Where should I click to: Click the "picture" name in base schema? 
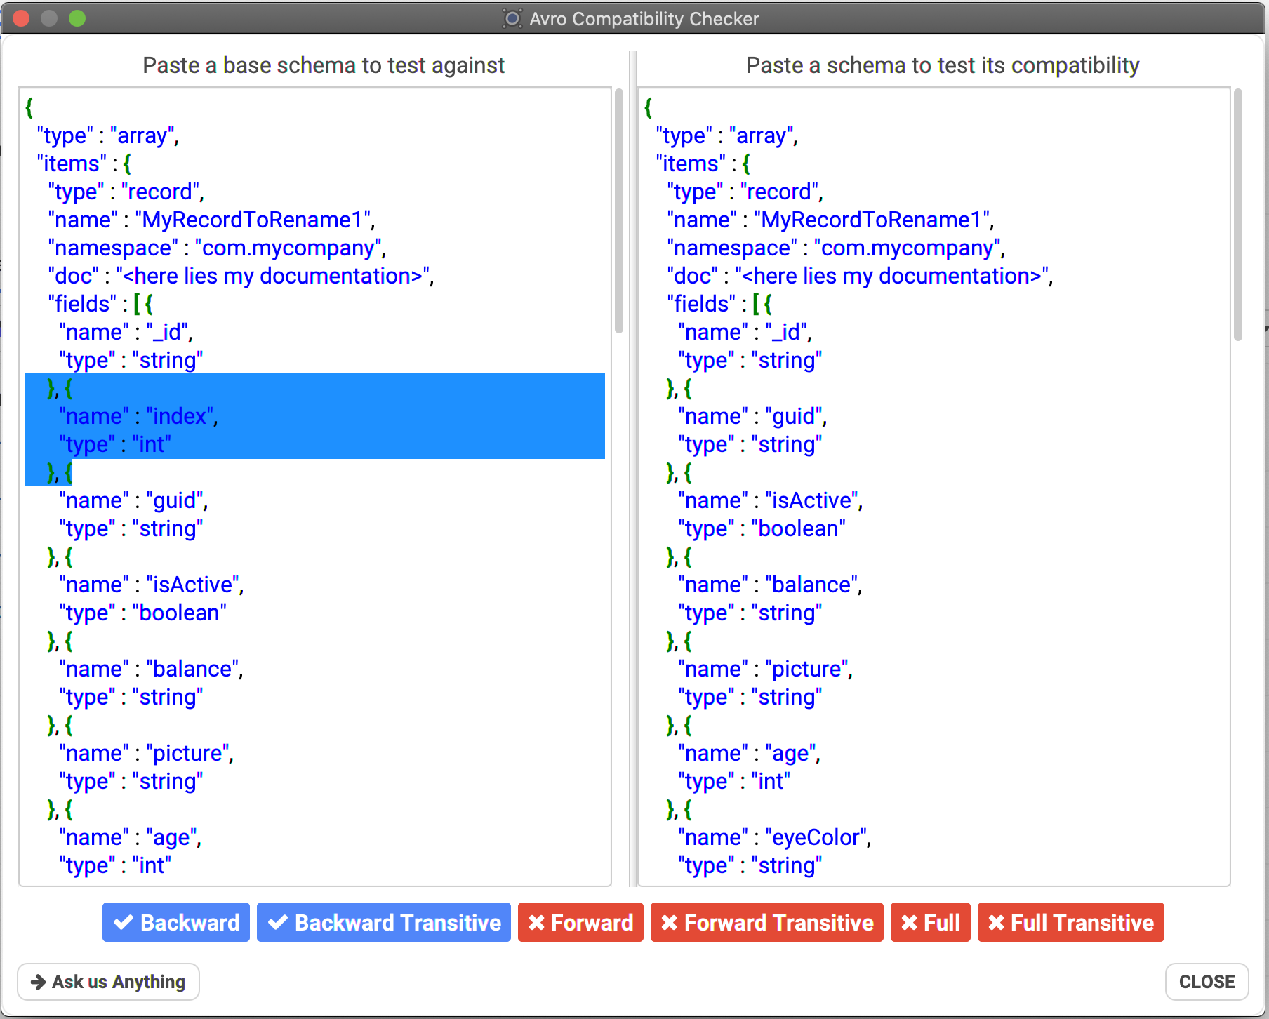tap(188, 753)
